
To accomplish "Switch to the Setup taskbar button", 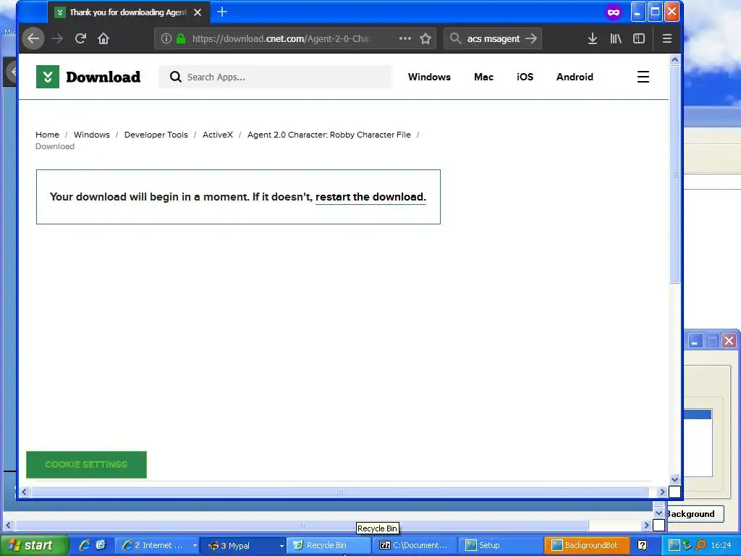I will (500, 545).
